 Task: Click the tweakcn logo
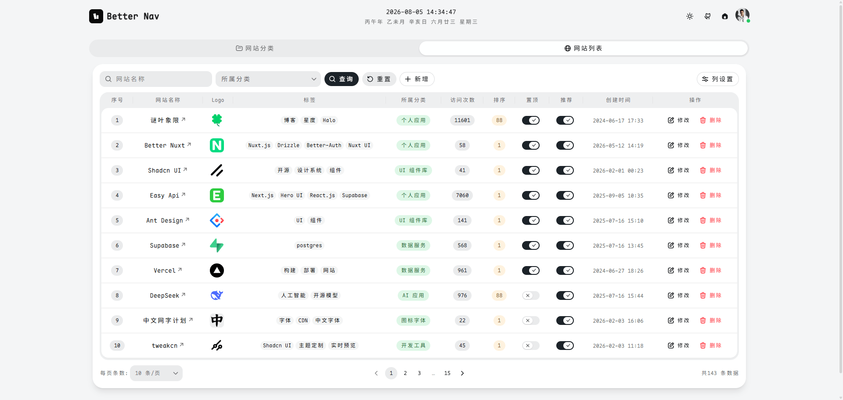click(217, 346)
